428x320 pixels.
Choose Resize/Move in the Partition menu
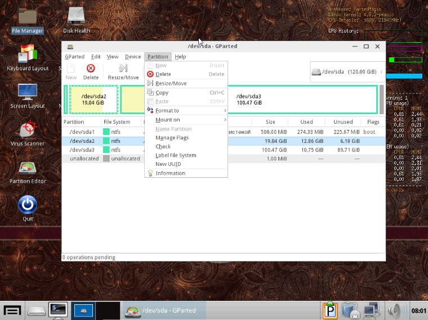pos(186,83)
